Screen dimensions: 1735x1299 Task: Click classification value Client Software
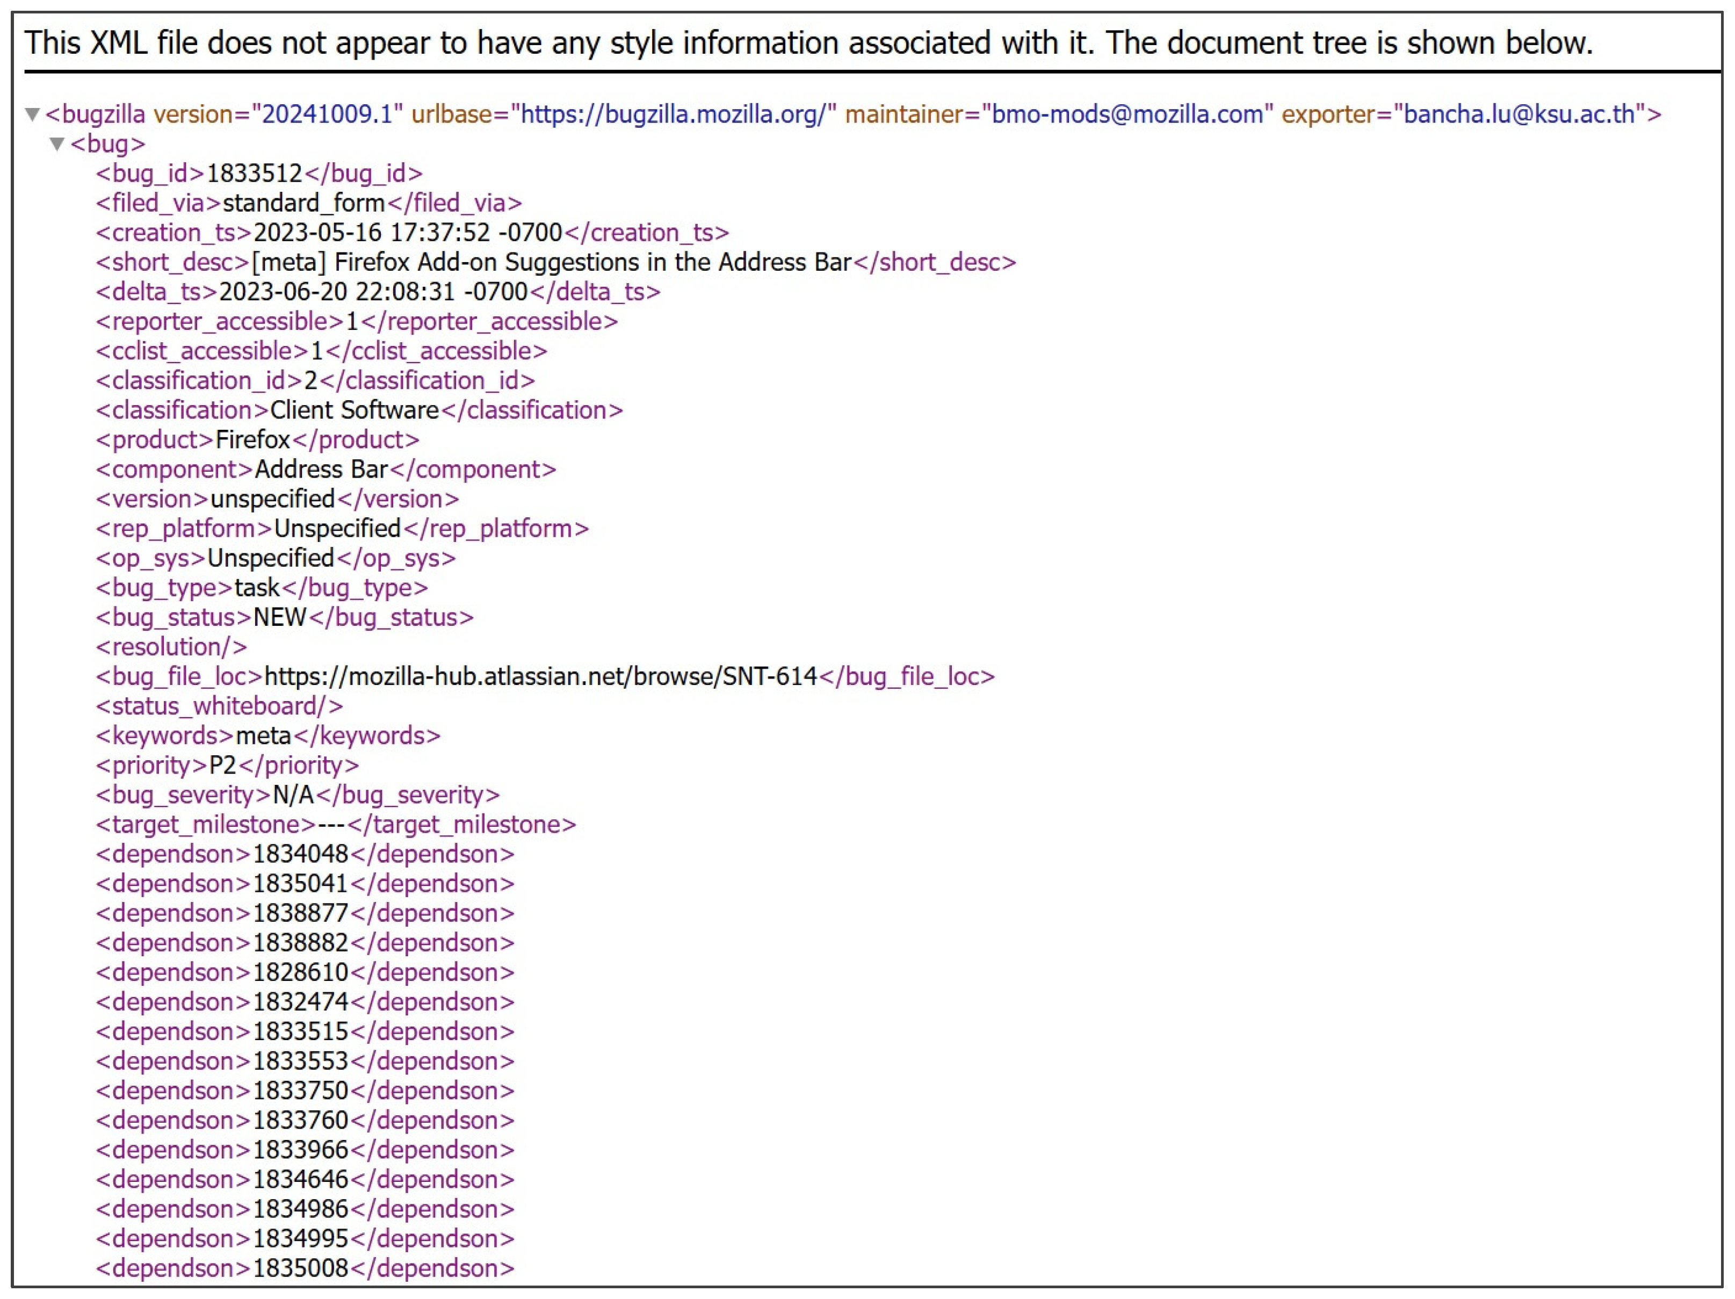coord(355,410)
